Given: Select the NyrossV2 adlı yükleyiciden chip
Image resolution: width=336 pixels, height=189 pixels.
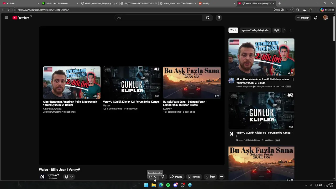Looking at the screenshot, I should [255, 30].
